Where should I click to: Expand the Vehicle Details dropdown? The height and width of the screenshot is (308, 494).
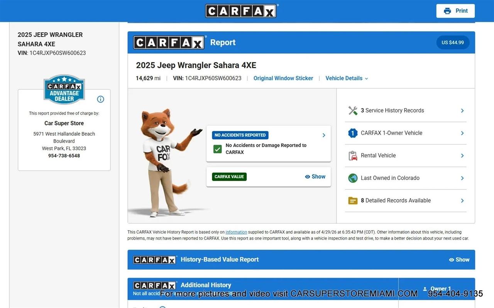tap(347, 78)
